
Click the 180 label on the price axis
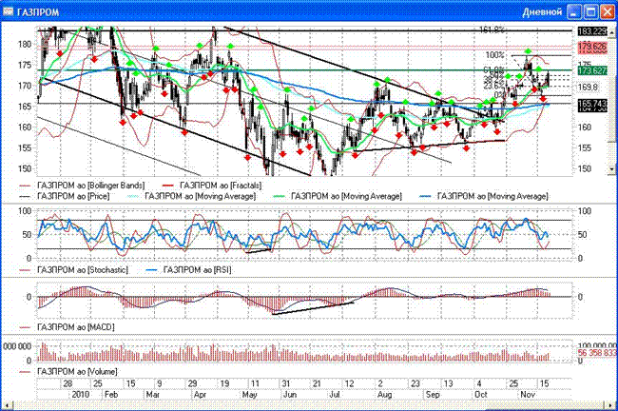[25, 44]
